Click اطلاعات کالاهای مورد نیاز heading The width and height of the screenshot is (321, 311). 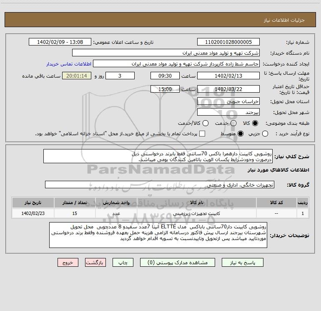coord(278,170)
